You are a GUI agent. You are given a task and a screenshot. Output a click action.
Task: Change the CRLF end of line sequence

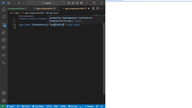[56, 106]
